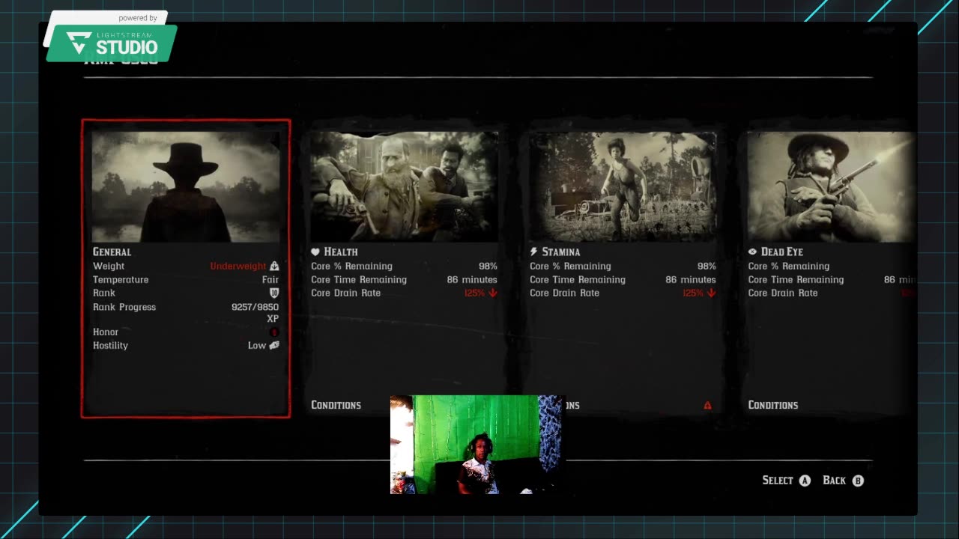Click the Rank Progress label
The height and width of the screenshot is (539, 959).
click(x=124, y=307)
